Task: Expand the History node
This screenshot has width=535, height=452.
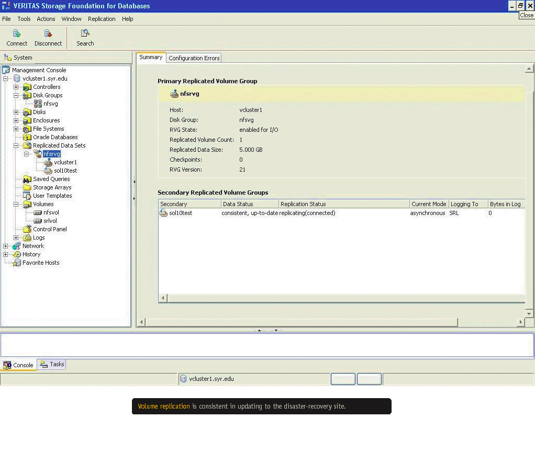Action: pos(5,254)
